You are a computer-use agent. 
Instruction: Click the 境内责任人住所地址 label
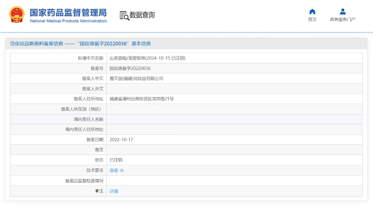tap(84, 130)
